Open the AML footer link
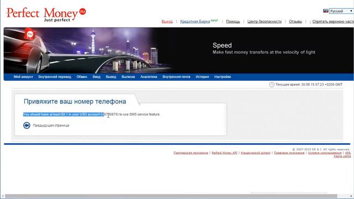The width and height of the screenshot is (354, 199). coord(348,153)
